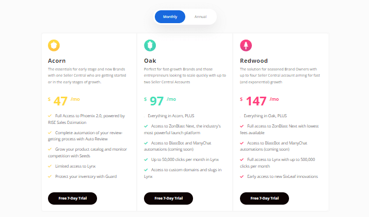Screen dimensions: 369x217
Task: Click the Redwood plan heading
Action: (x=254, y=61)
